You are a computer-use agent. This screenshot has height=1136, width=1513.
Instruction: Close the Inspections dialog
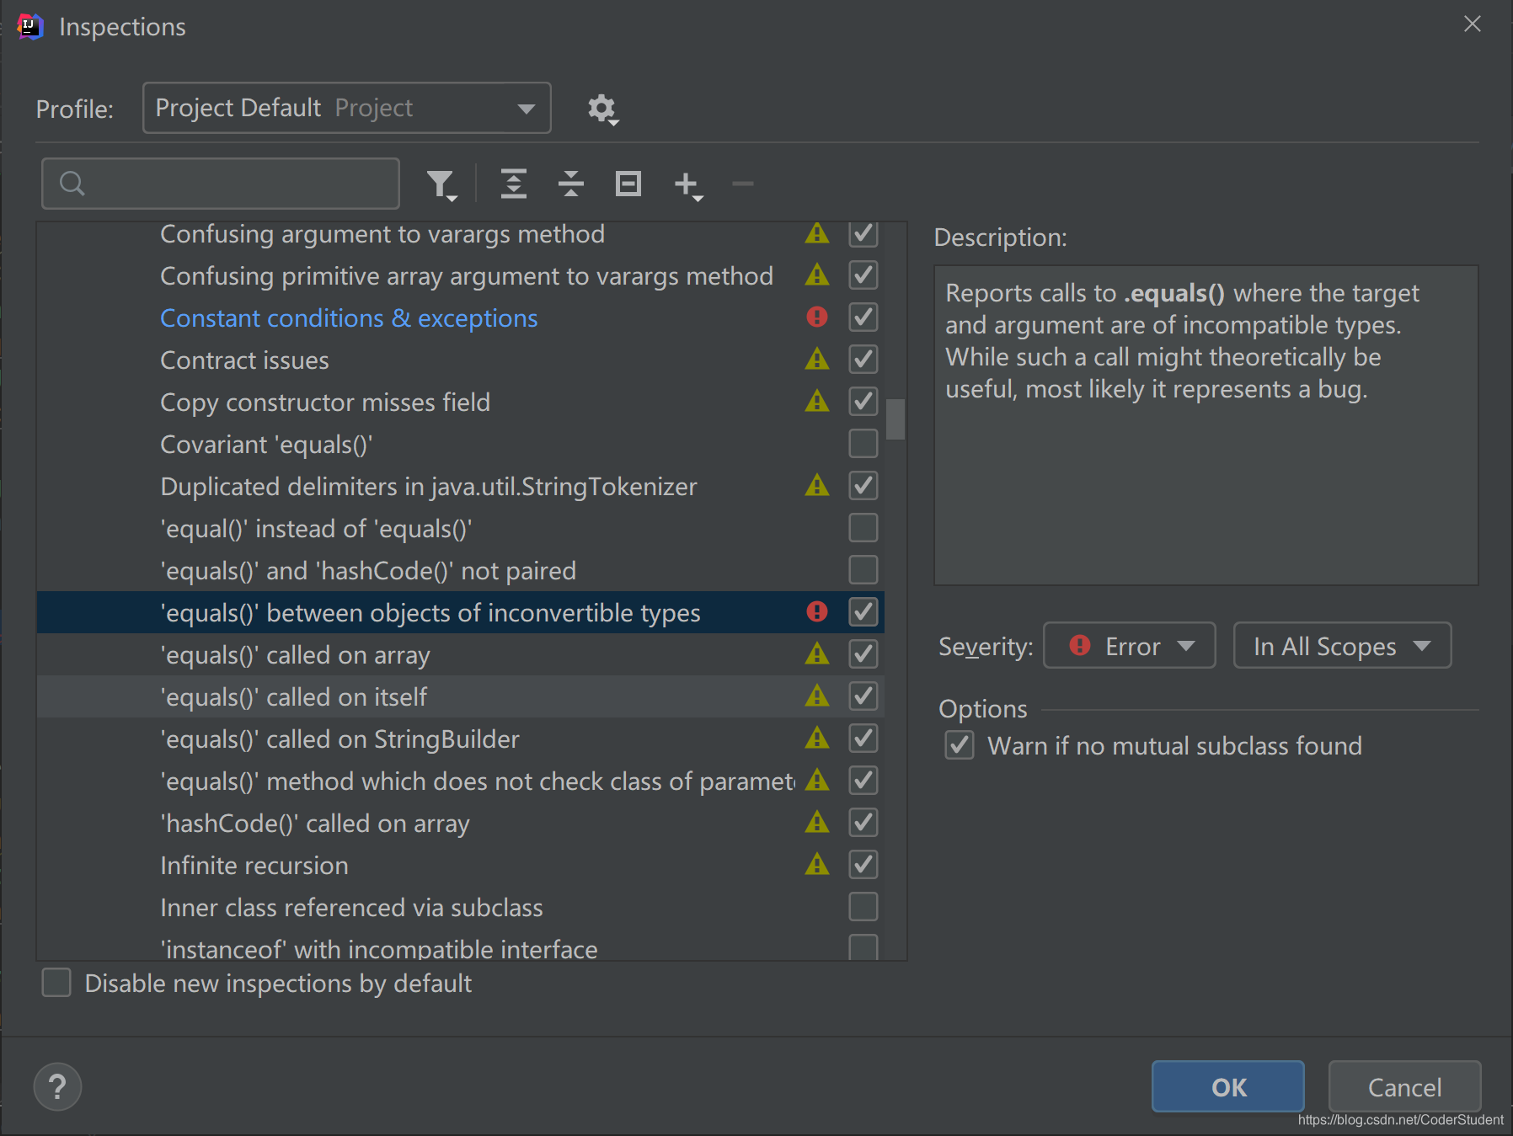(1472, 24)
